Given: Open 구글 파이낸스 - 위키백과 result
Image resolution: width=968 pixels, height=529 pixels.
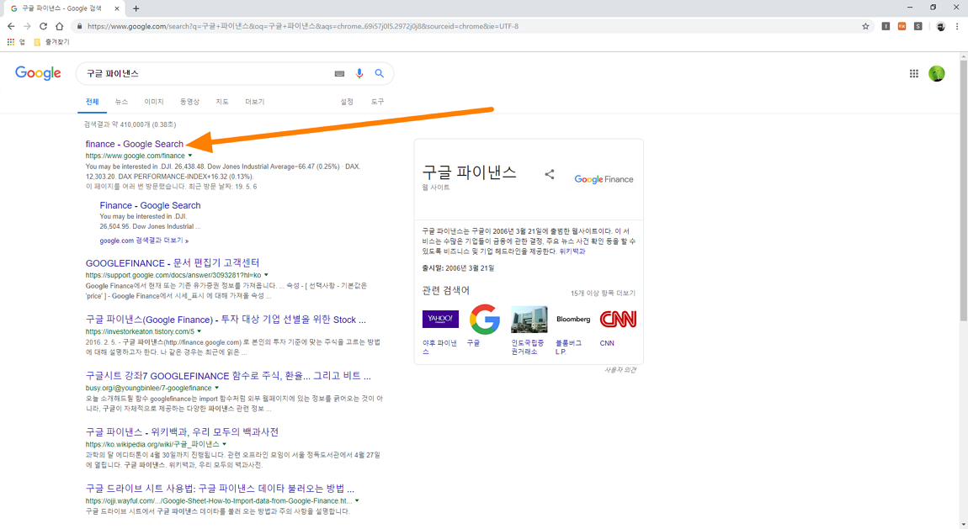Looking at the screenshot, I should tap(182, 431).
